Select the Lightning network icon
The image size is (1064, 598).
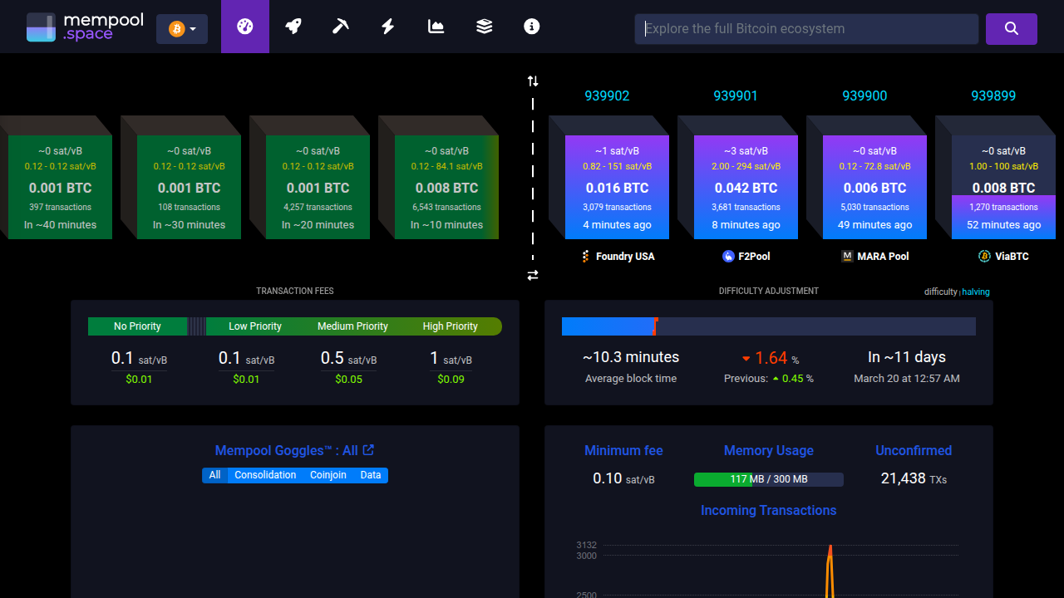[x=387, y=26]
